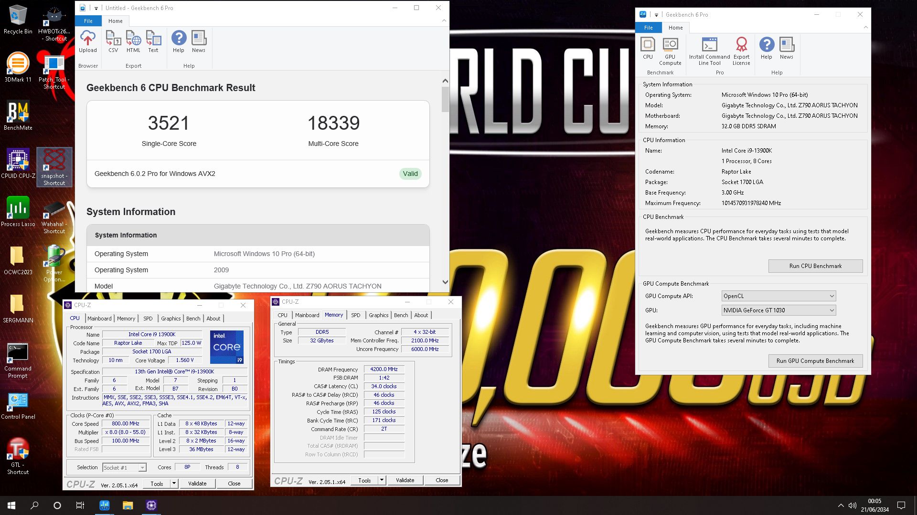Open quick access toolbar dropdown in Untitled Geekbench window
The height and width of the screenshot is (515, 917).
96,8
